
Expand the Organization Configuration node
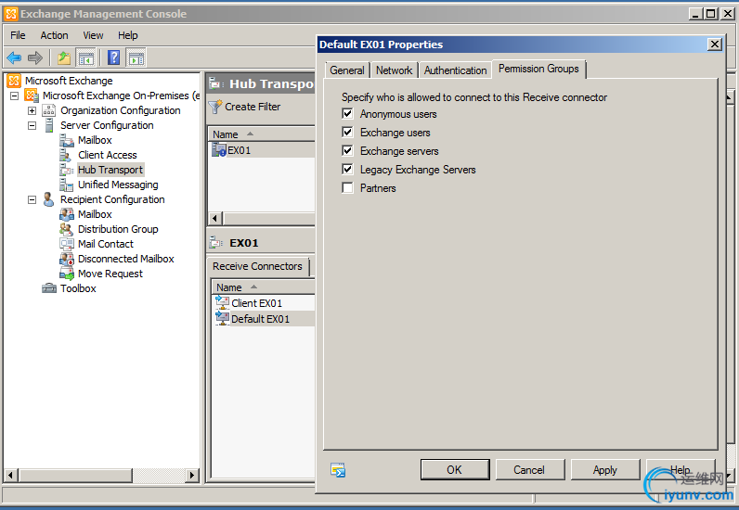(32, 110)
